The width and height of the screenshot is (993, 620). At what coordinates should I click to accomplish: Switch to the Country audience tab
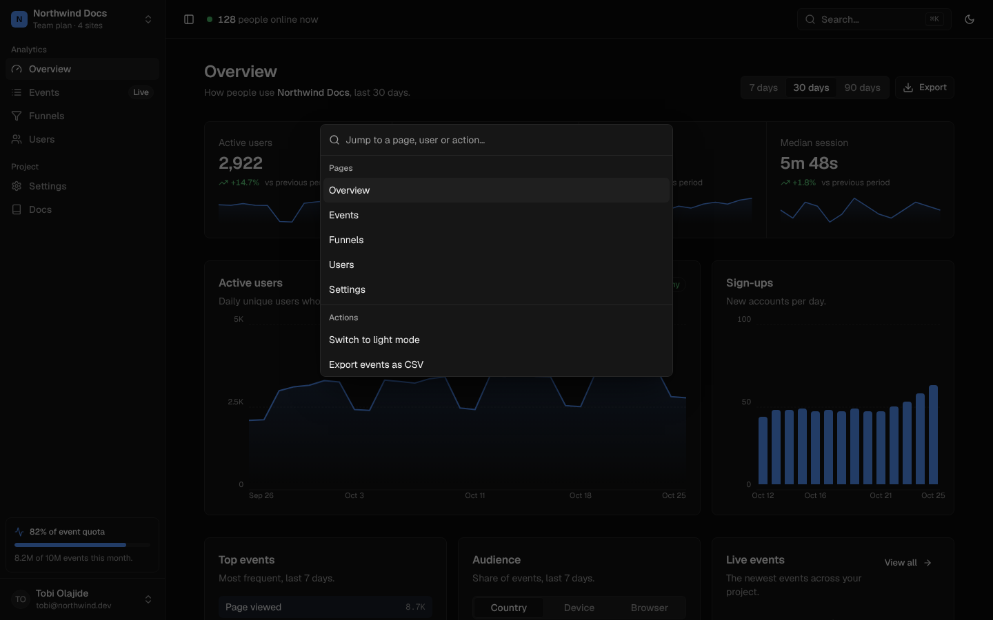(x=509, y=608)
